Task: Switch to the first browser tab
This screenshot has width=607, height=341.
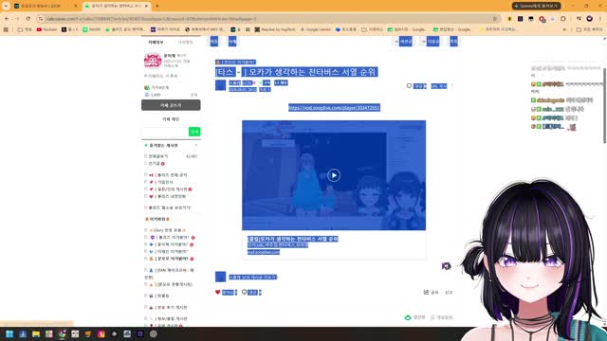Action: click(x=46, y=7)
